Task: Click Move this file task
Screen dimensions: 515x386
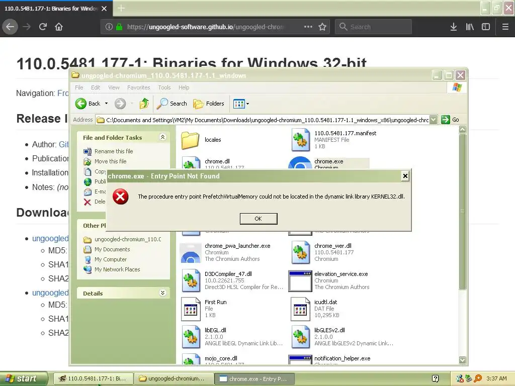Action: (x=110, y=161)
